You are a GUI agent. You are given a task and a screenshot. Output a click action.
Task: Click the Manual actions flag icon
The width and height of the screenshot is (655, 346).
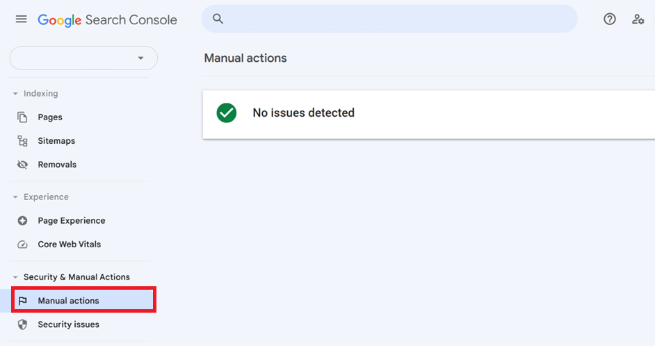pos(22,301)
